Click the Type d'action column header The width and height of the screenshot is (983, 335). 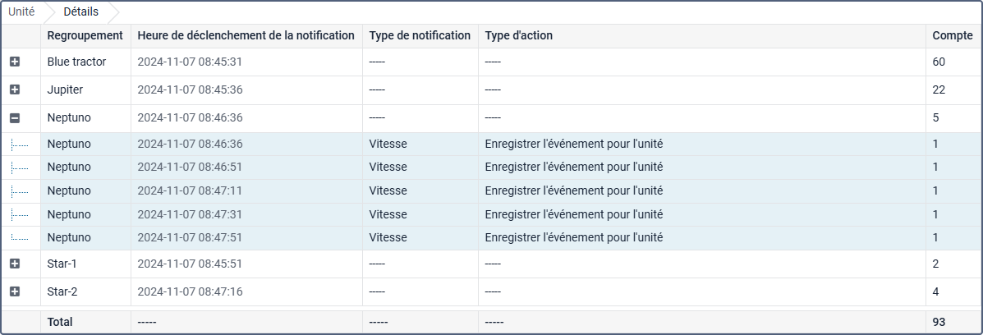coord(518,35)
